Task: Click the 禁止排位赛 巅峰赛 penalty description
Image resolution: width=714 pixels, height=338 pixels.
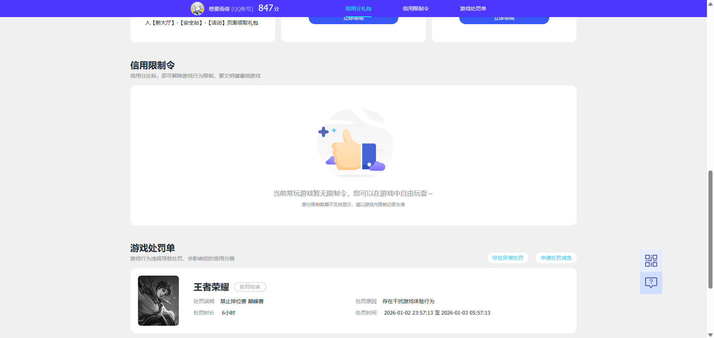Action: pyautogui.click(x=242, y=301)
